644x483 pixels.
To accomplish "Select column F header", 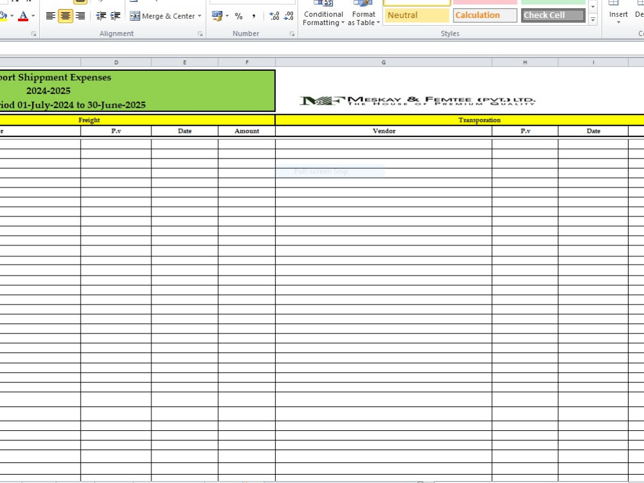I will pos(247,62).
